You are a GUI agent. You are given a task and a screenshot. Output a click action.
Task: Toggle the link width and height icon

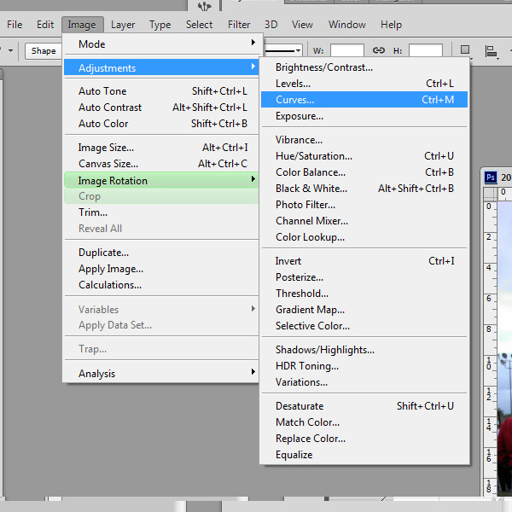pyautogui.click(x=378, y=50)
